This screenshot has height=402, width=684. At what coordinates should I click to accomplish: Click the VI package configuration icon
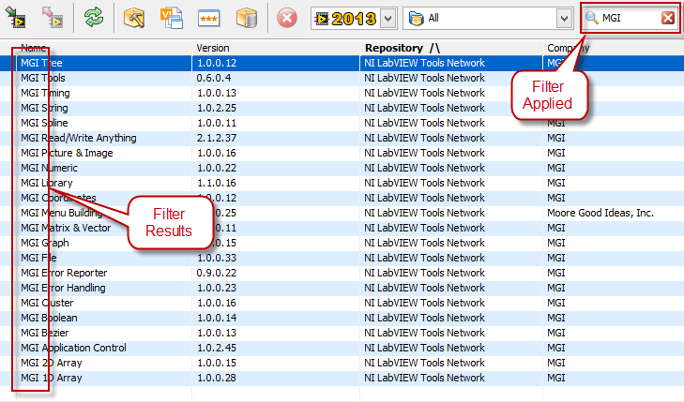172,18
